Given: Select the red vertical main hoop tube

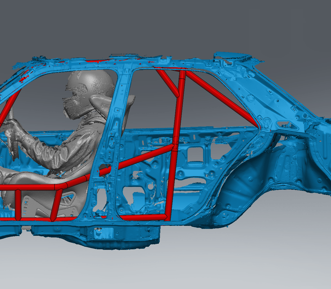Looking at the screenshot, I should [177, 145].
